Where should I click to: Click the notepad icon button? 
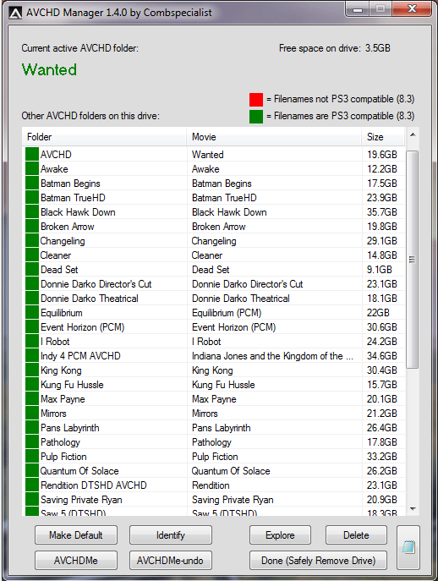408,547
